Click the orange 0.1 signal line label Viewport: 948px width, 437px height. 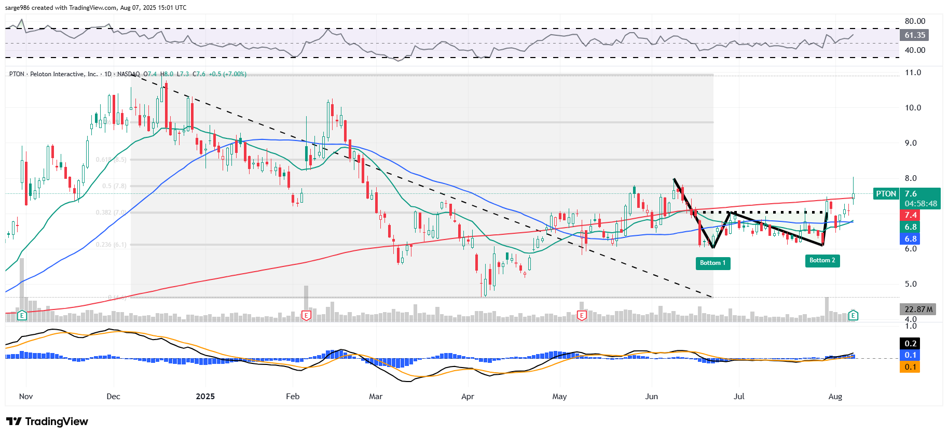coord(910,367)
